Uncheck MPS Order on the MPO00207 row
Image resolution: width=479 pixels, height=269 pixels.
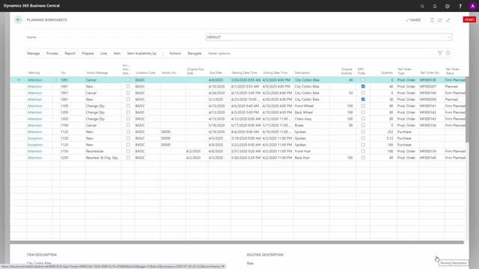tap(363, 87)
